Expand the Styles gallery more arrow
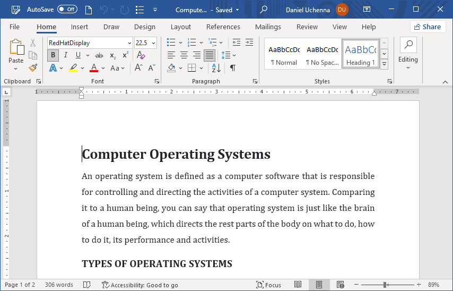This screenshot has height=291, width=453. pos(385,64)
